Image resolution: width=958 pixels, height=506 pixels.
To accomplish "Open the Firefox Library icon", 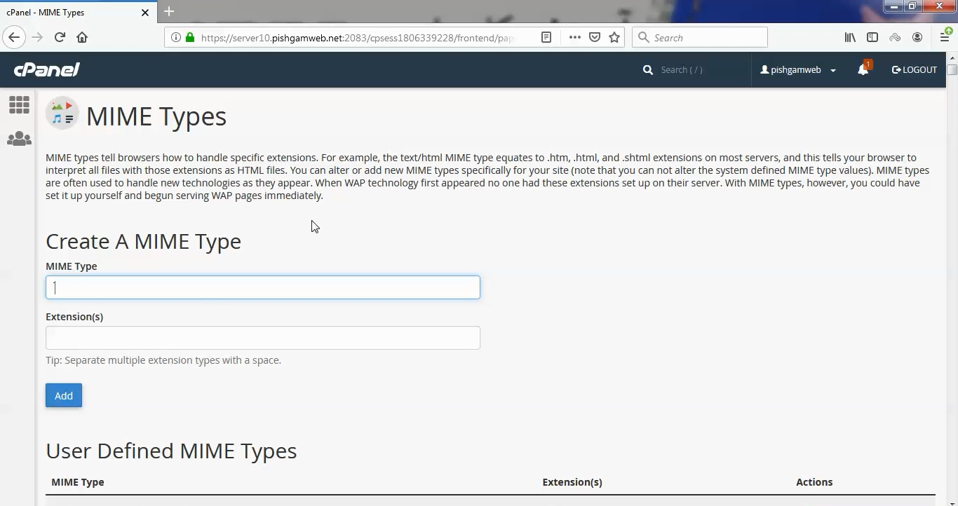I will click(849, 37).
